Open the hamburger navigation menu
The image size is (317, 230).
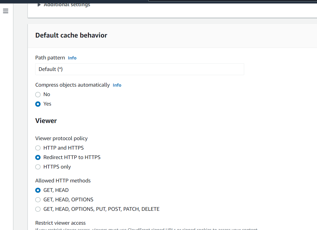pos(6,11)
